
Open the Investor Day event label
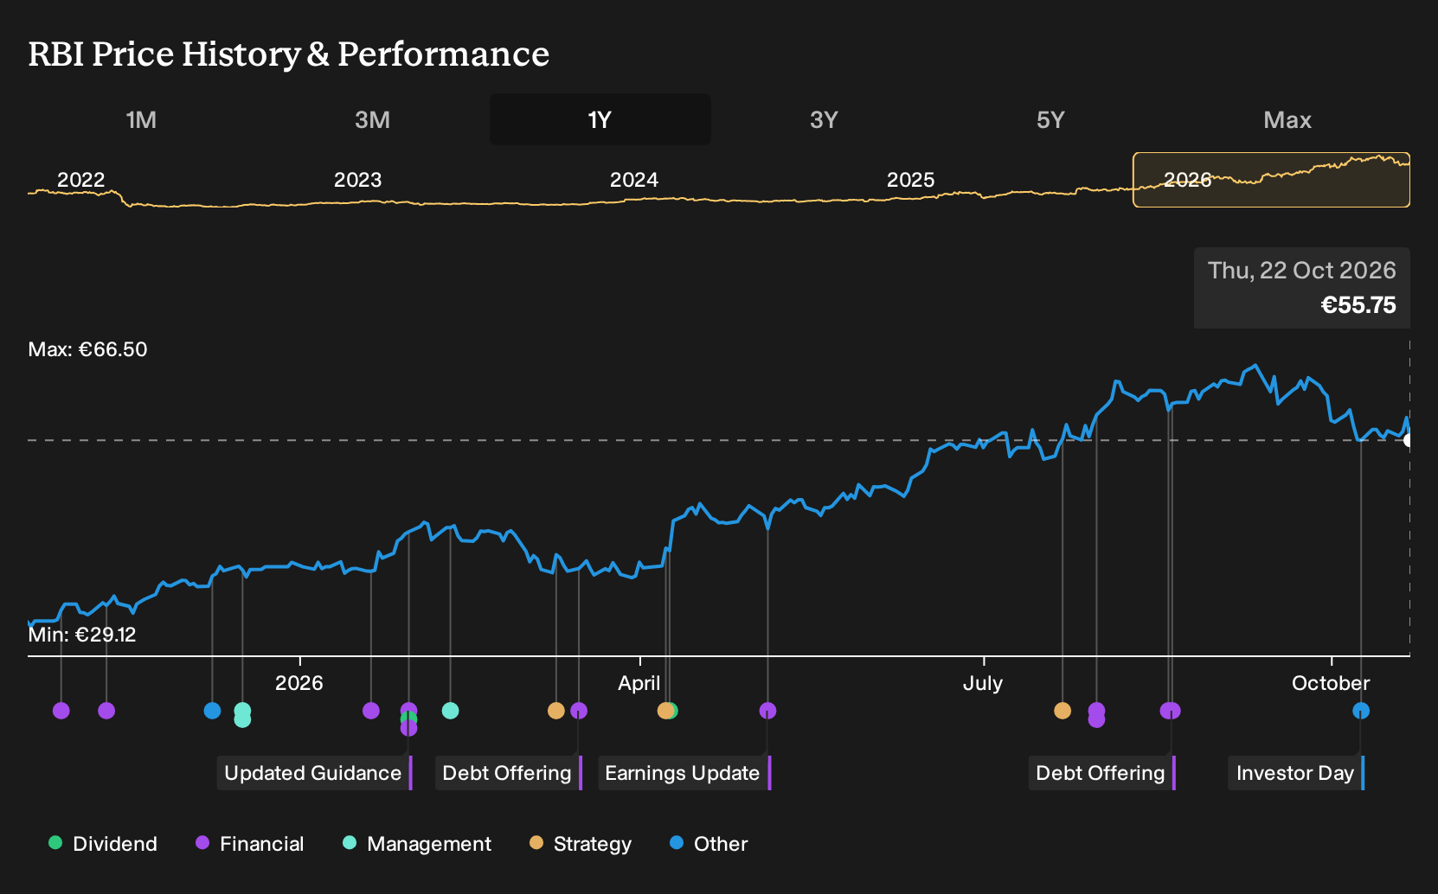pyautogui.click(x=1295, y=773)
